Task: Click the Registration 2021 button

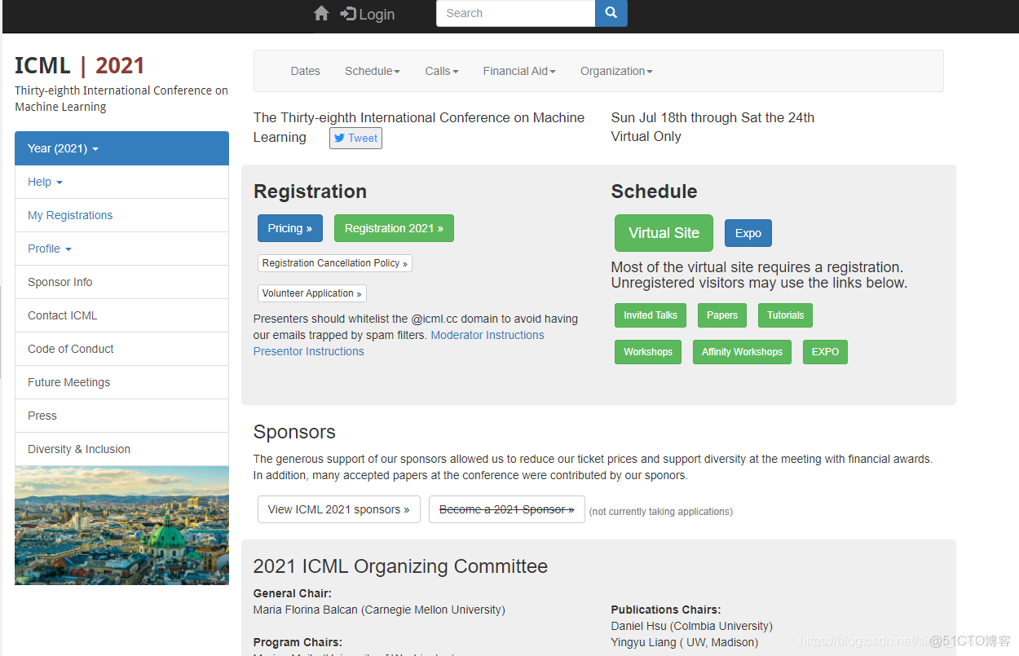Action: (x=394, y=228)
